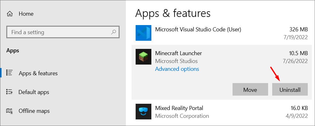315x126 pixels.
Task: Go to Home in sidebar
Action: pyautogui.click(x=26, y=14)
